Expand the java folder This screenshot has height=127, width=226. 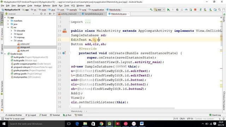coord(8,24)
